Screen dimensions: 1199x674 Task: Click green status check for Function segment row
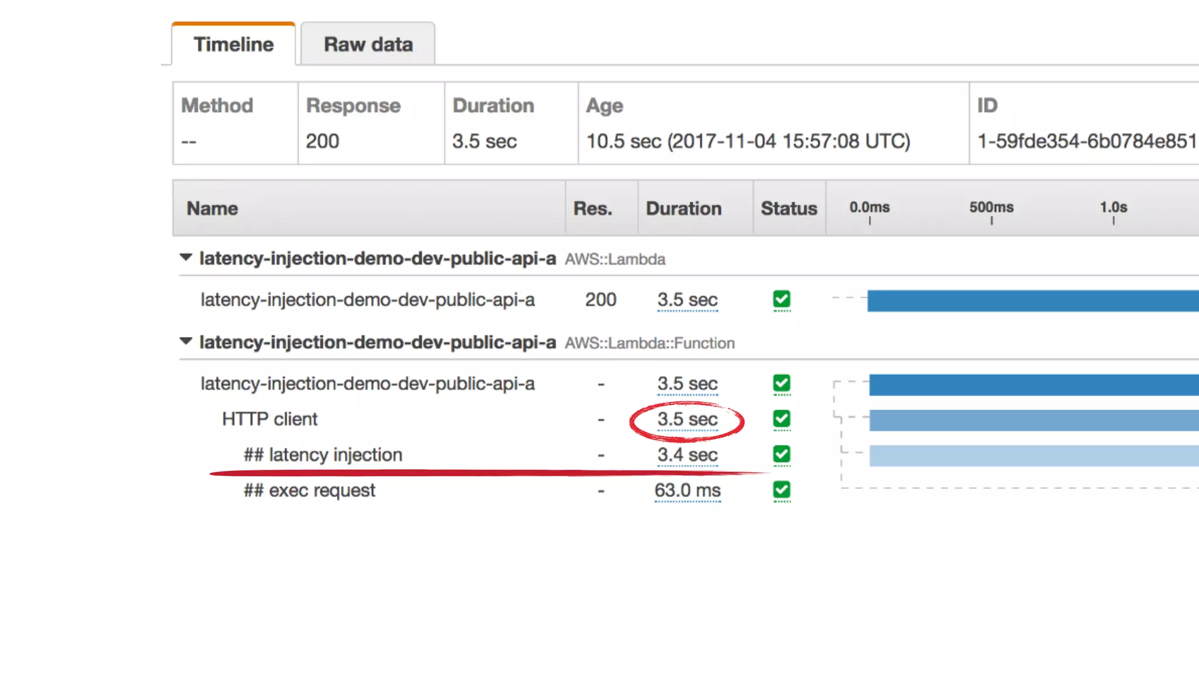(782, 383)
